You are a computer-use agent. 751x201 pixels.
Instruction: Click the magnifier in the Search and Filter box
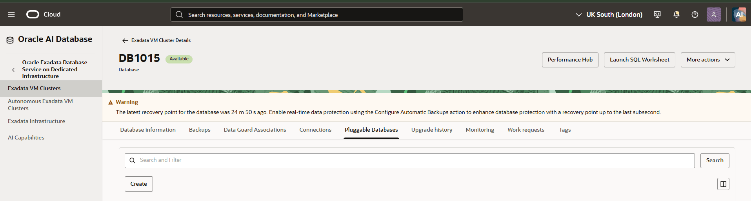(x=133, y=160)
